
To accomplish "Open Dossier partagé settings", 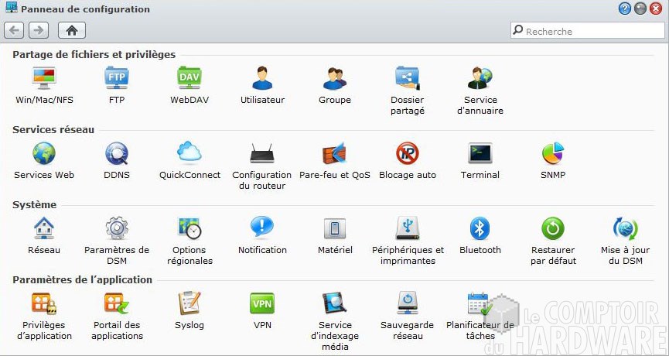I will (408, 77).
